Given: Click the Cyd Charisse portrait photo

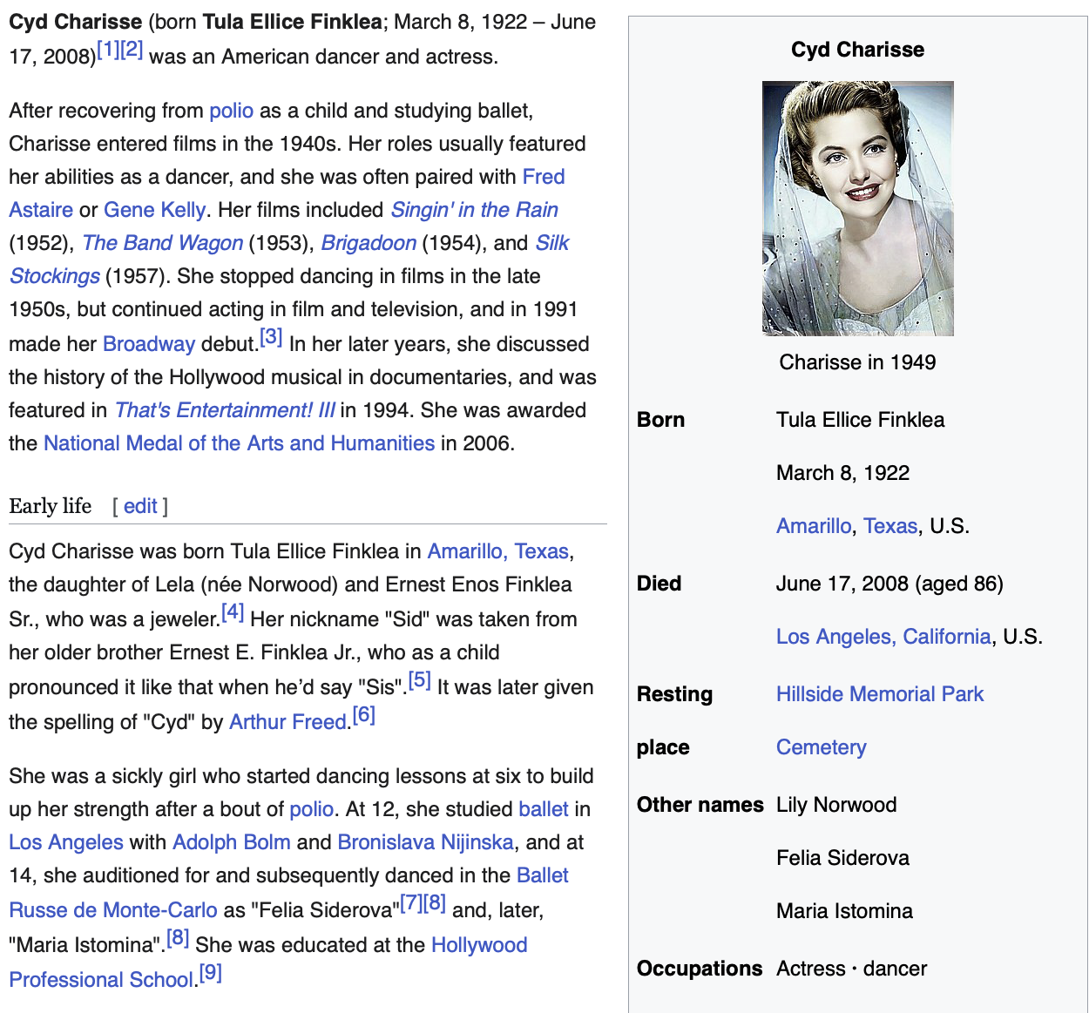Looking at the screenshot, I should pos(857,208).
